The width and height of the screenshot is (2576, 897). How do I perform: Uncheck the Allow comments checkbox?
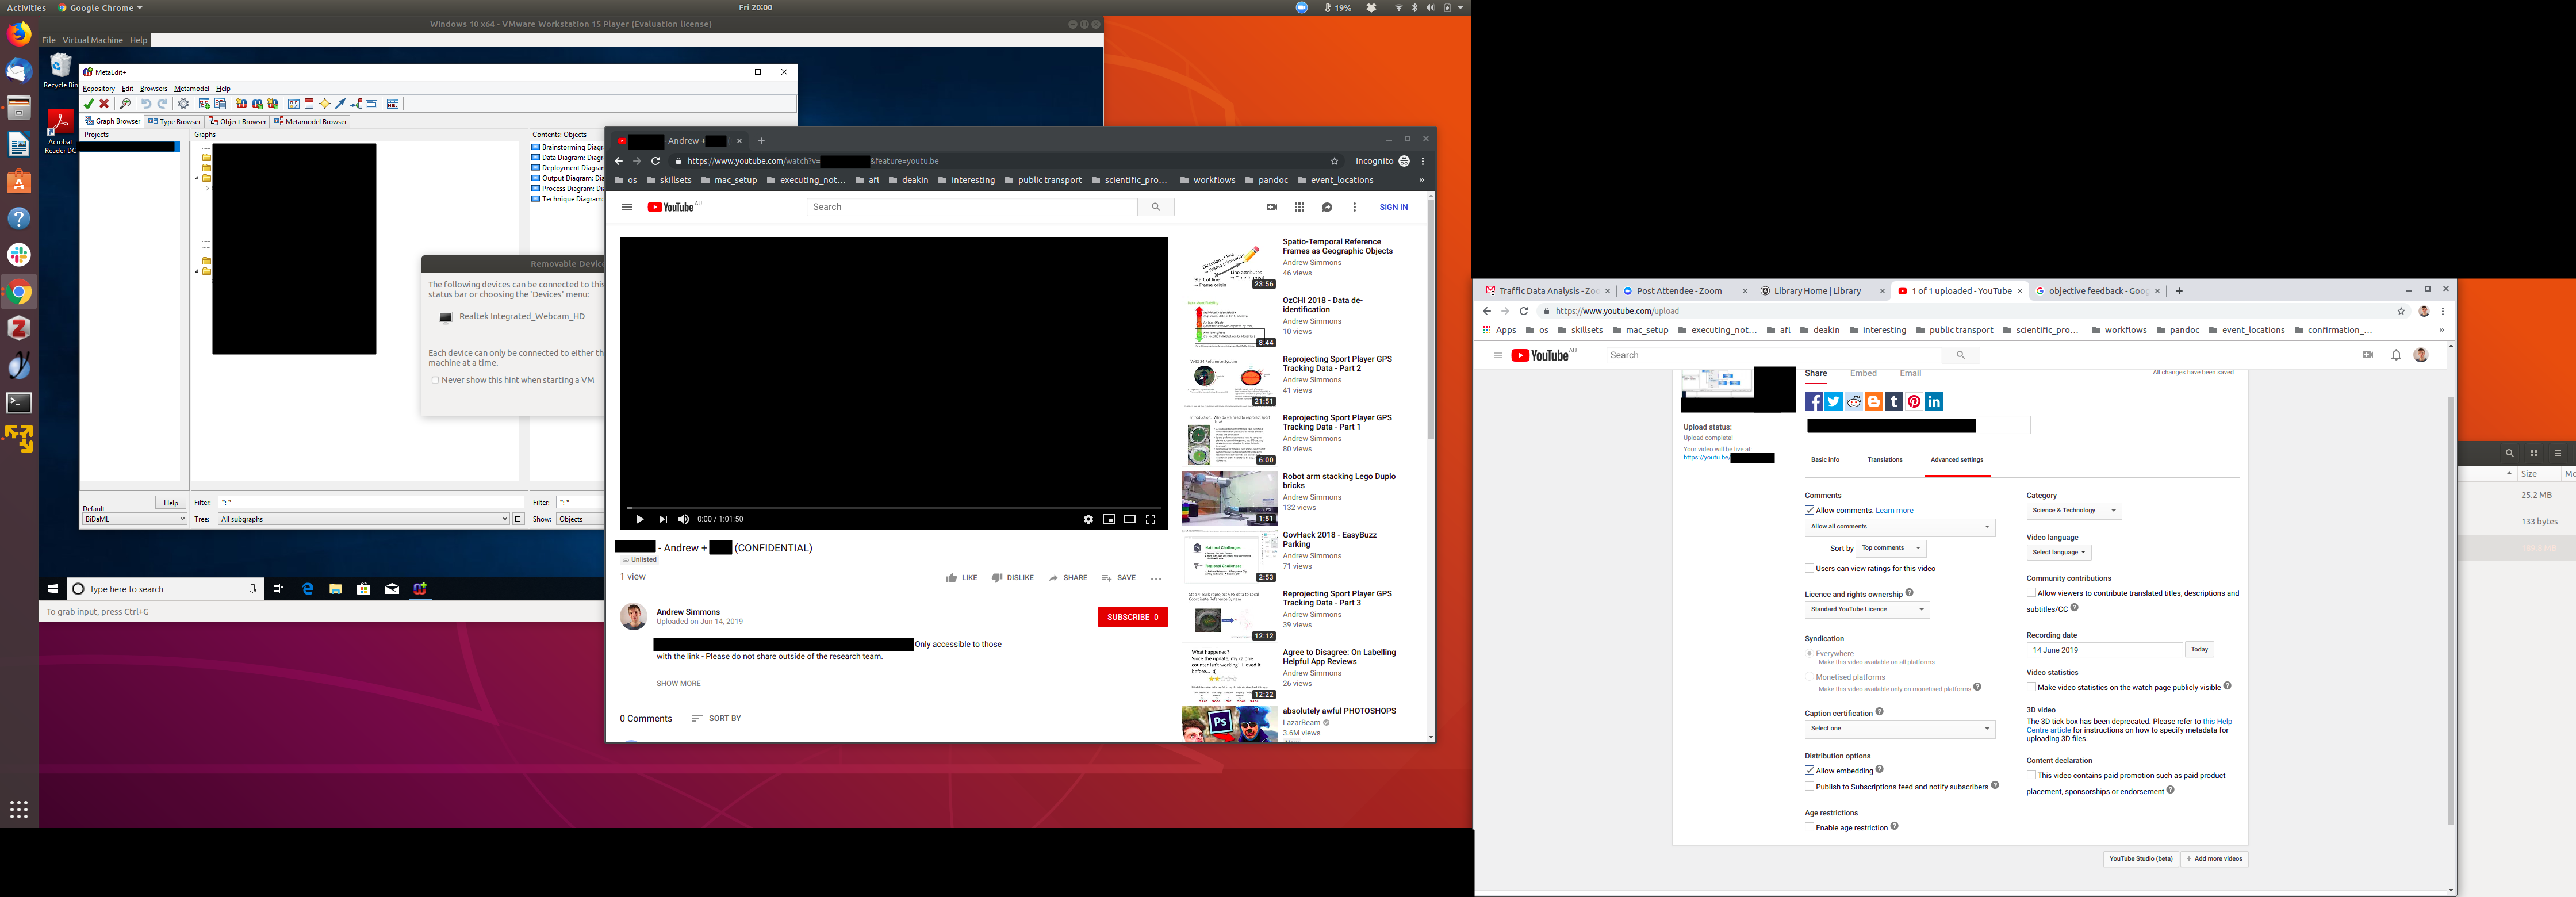coord(1809,511)
